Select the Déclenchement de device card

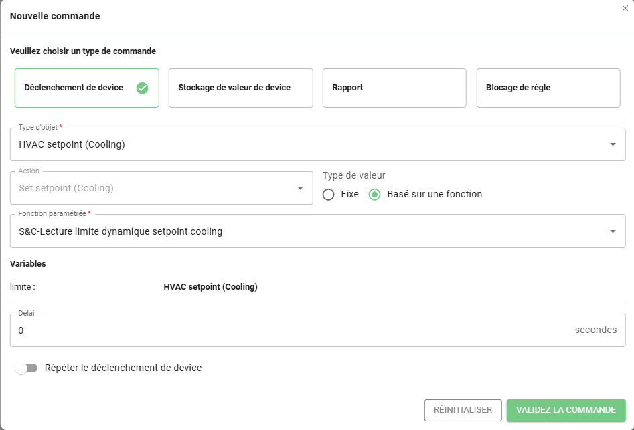coord(74,88)
